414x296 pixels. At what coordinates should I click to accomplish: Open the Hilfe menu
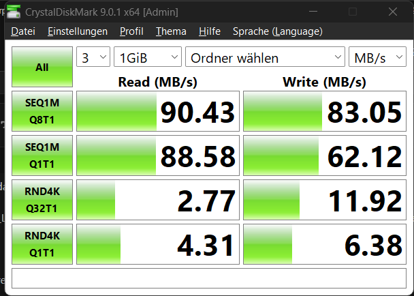pos(210,31)
